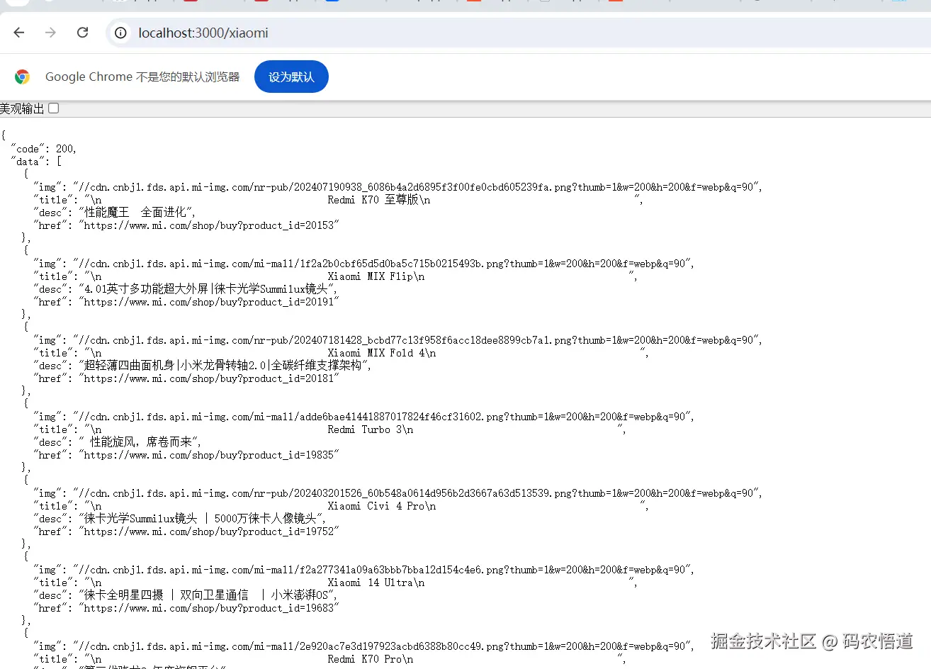Click the "code": 200 line
The width and height of the screenshot is (931, 669).
[x=43, y=149]
